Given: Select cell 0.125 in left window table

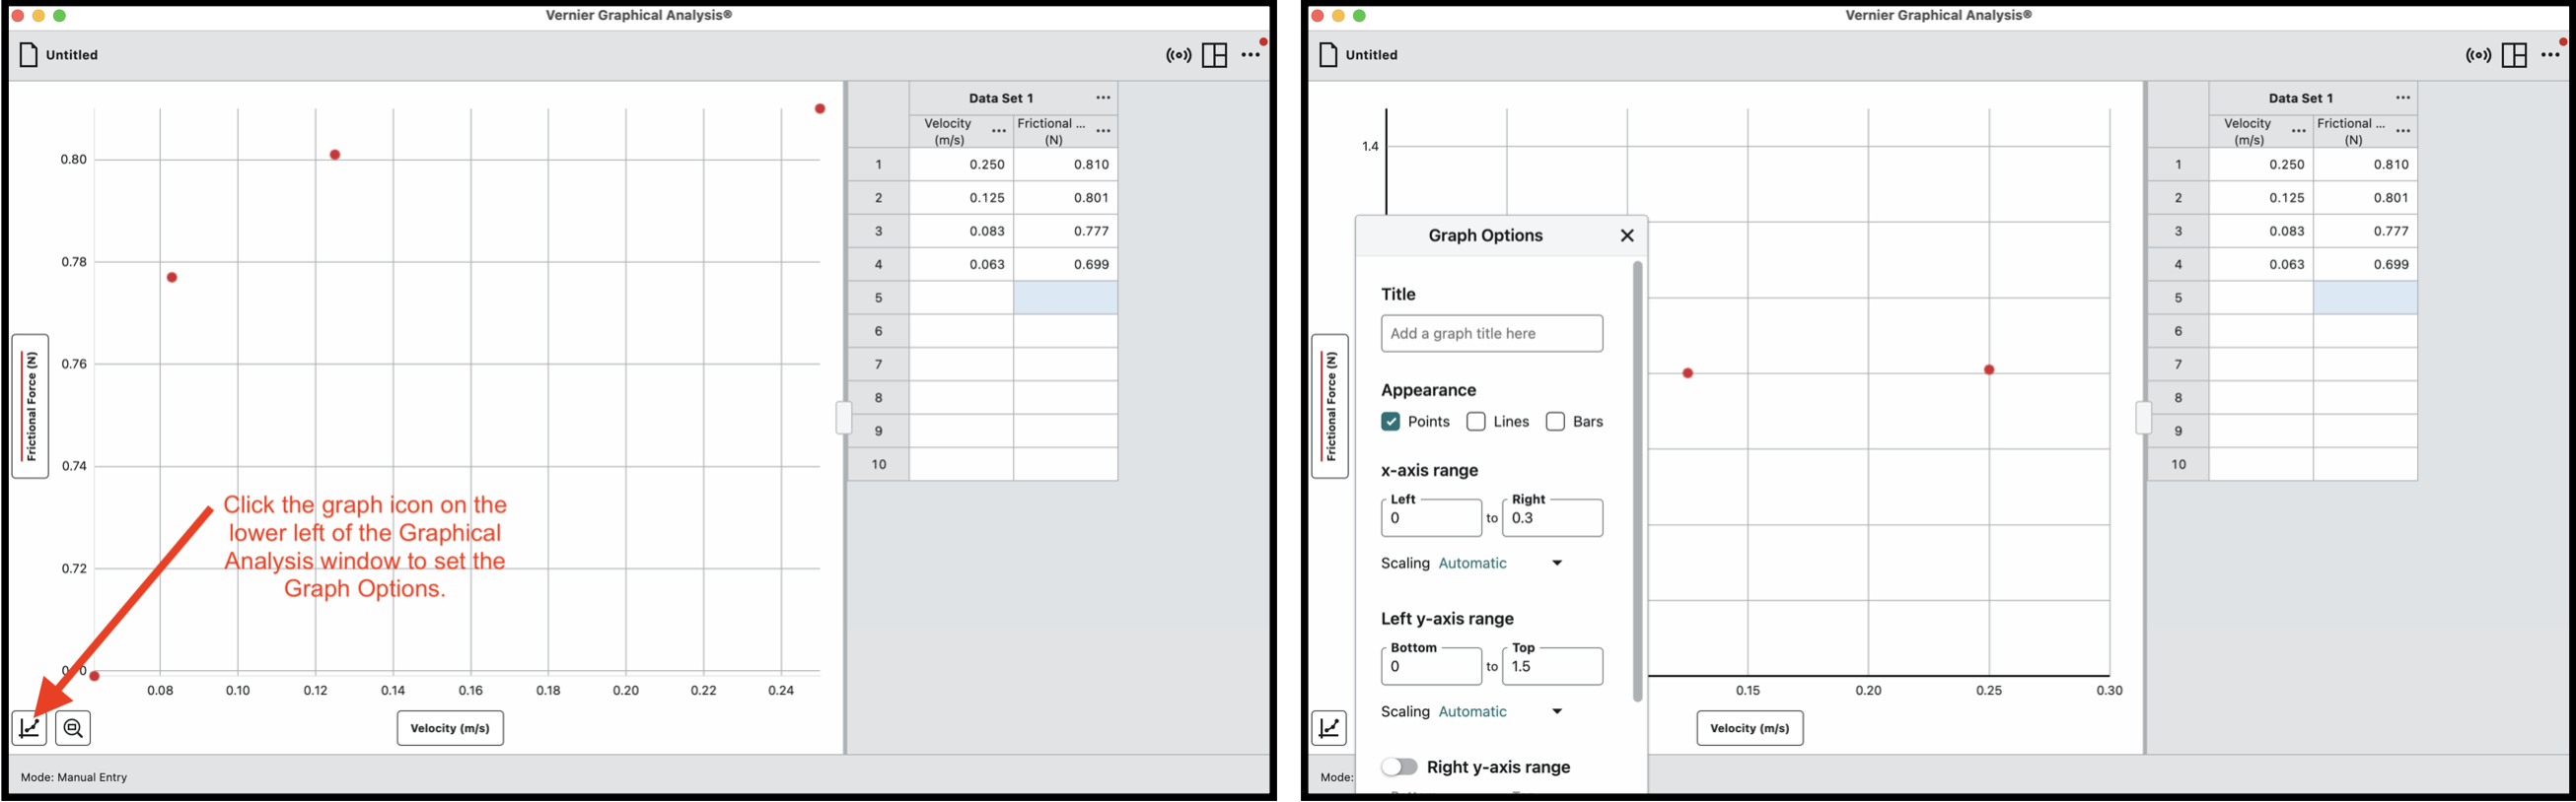Looking at the screenshot, I should tap(961, 198).
